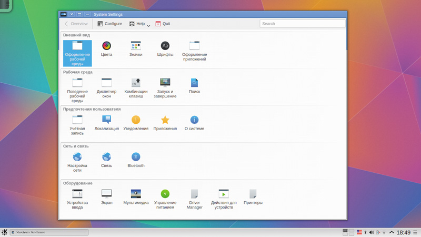Open Управление питанием power settings

[165, 200]
